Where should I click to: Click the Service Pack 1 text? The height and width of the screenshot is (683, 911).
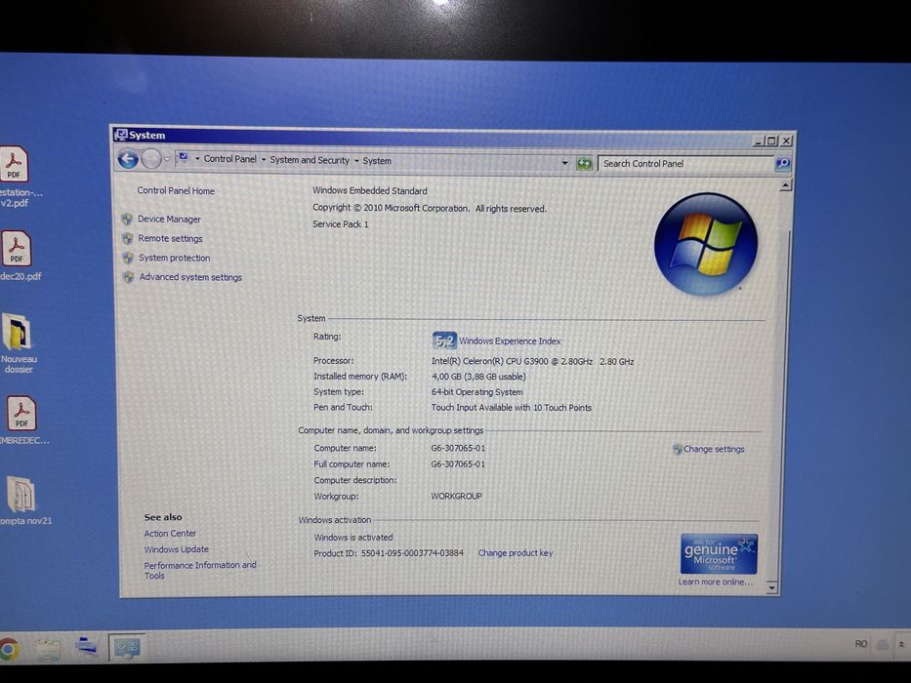(x=341, y=224)
